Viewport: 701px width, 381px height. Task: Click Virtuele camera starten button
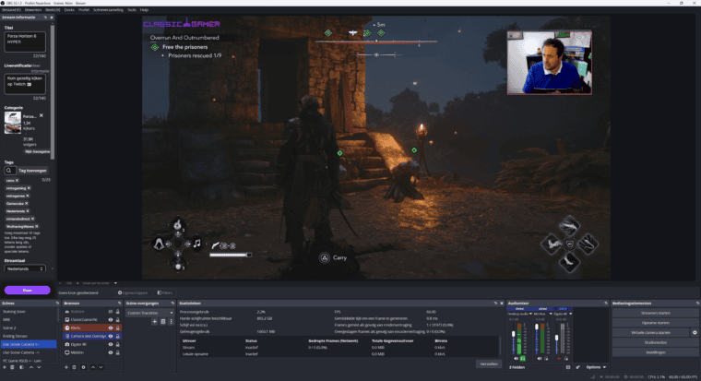click(x=650, y=332)
